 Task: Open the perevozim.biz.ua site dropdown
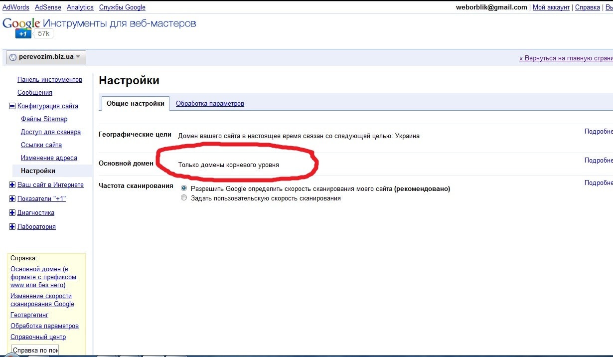46,57
